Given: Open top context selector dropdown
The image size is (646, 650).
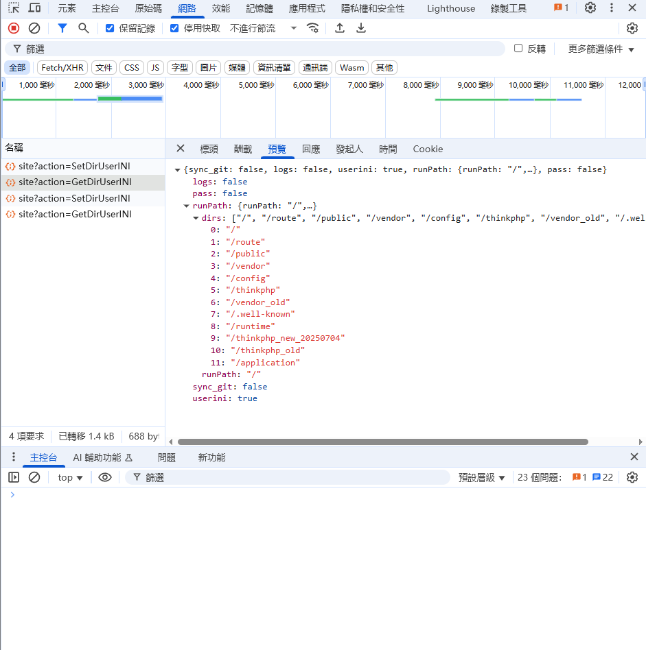Looking at the screenshot, I should point(70,477).
